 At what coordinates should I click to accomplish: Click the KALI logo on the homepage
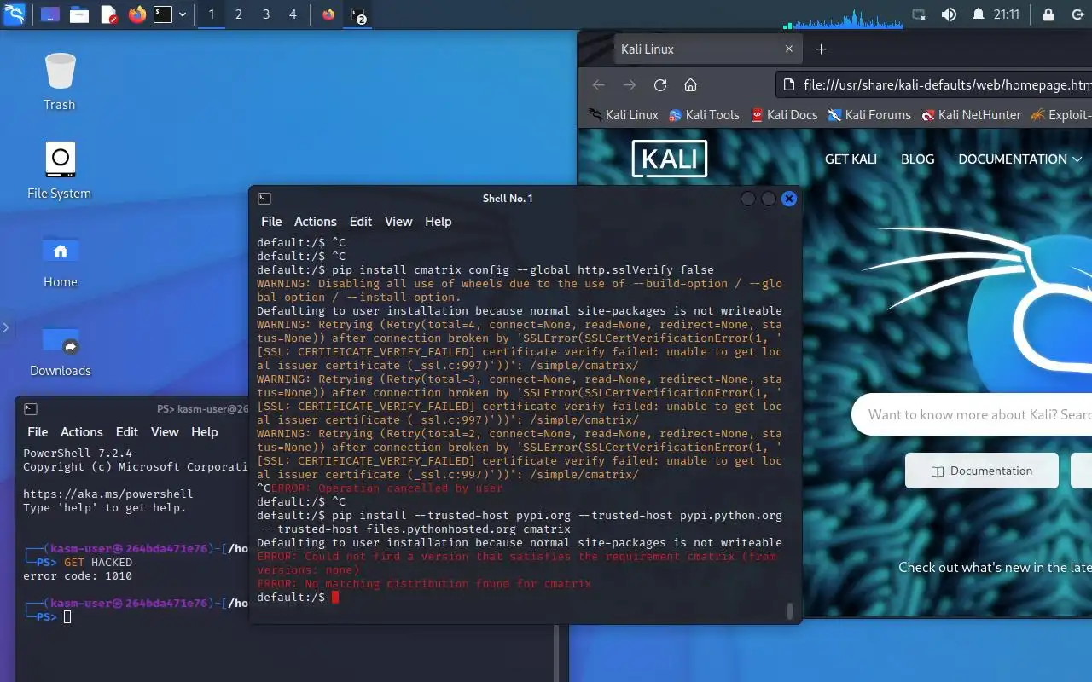[670, 159]
